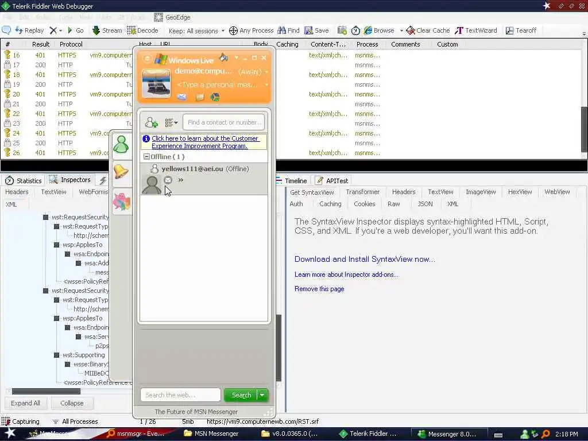Viewport: 588px width, 441px height.
Task: Open the TextWizard tool
Action: pyautogui.click(x=476, y=30)
